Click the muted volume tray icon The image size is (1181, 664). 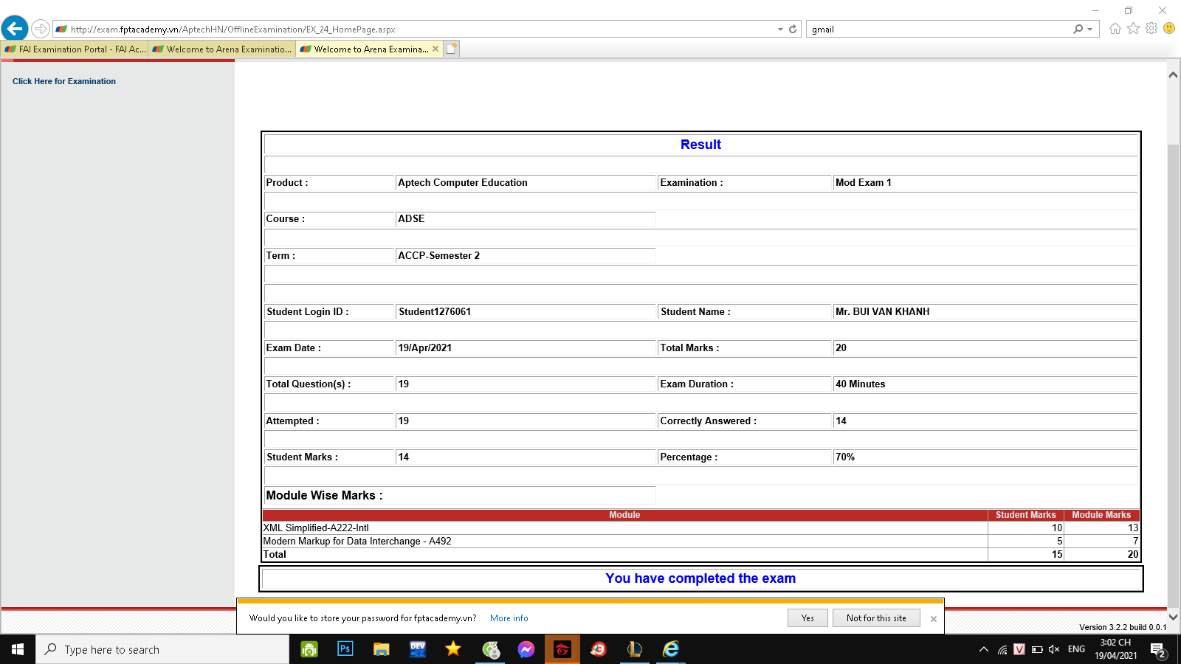[x=1054, y=649]
